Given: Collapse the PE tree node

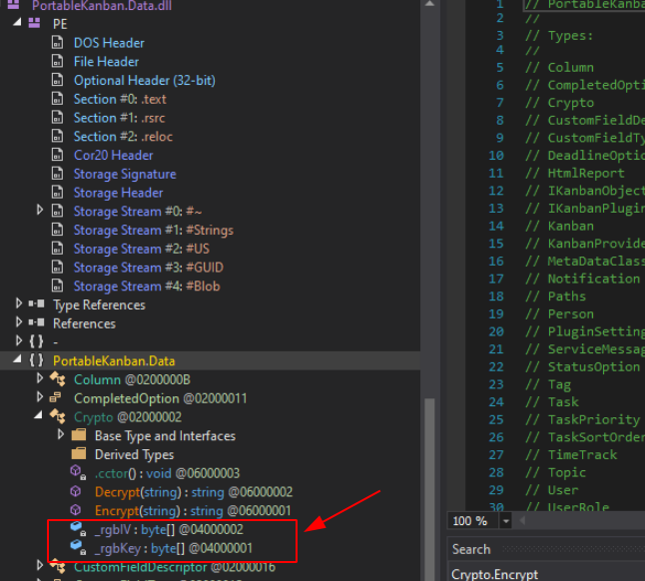Looking at the screenshot, I should [x=18, y=23].
